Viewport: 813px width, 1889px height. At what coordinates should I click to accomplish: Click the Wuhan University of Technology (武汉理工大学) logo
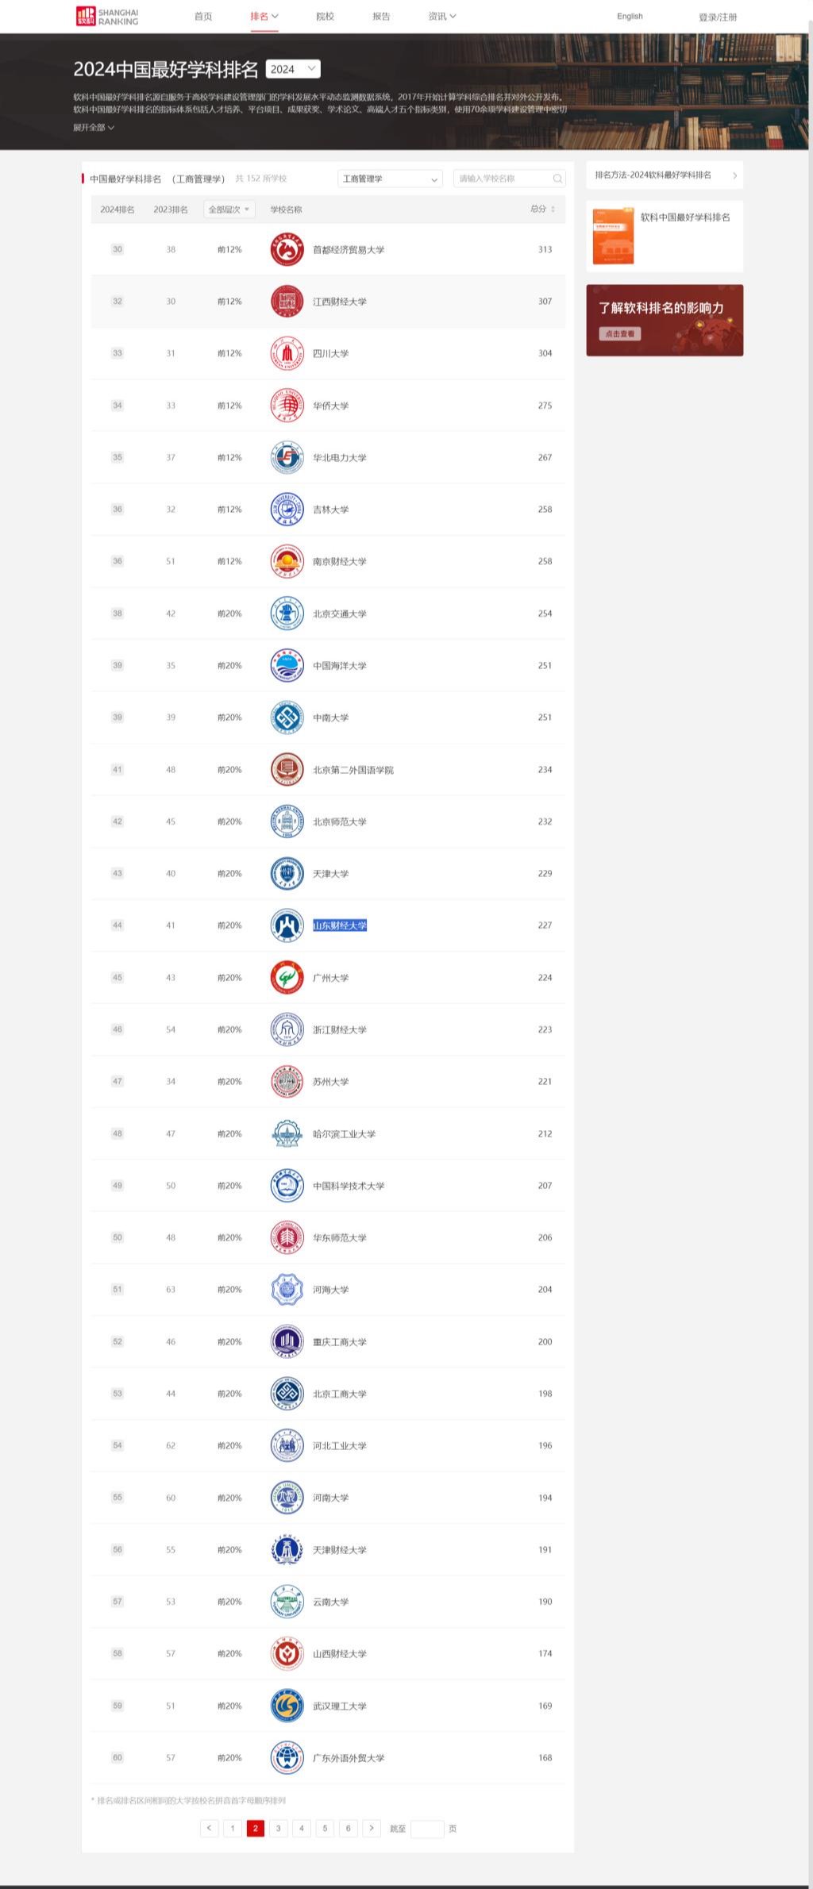point(287,1706)
